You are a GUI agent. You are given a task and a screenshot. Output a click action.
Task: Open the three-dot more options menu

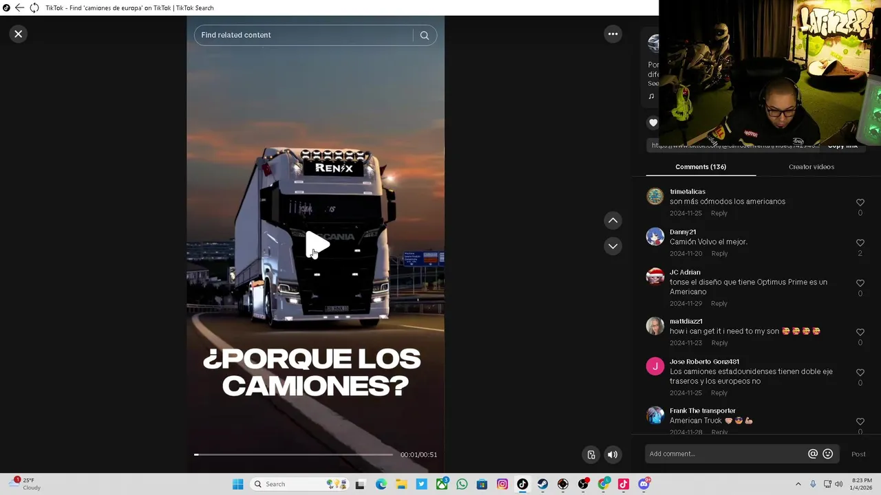click(613, 34)
